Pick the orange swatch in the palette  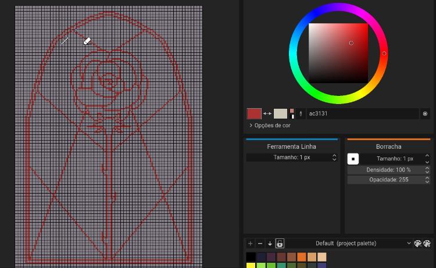pos(301,257)
